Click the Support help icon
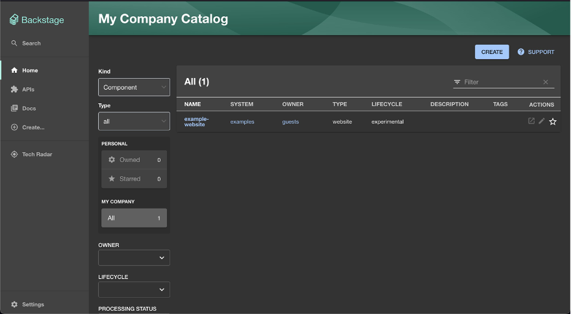 521,52
